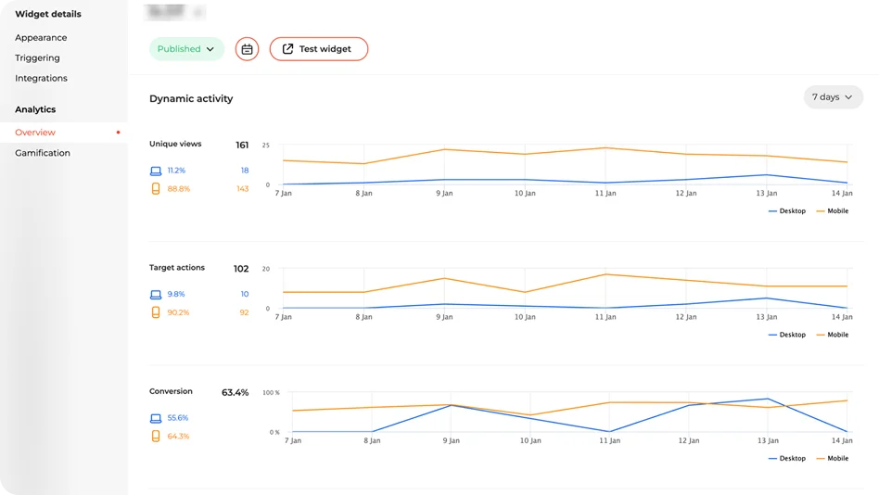The width and height of the screenshot is (879, 495).
Task: Toggle Desktop series in Target actions legend
Action: click(787, 335)
